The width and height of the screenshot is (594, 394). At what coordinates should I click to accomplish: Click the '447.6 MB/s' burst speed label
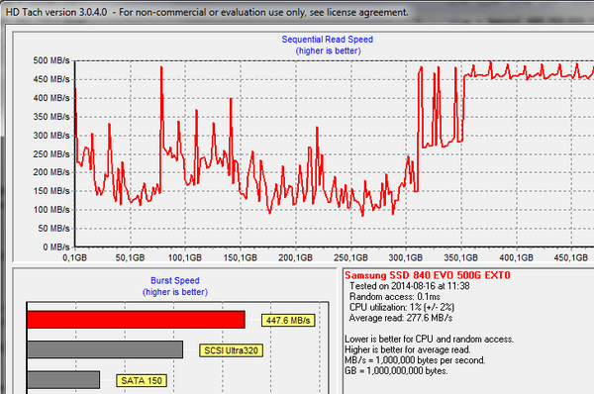click(288, 321)
